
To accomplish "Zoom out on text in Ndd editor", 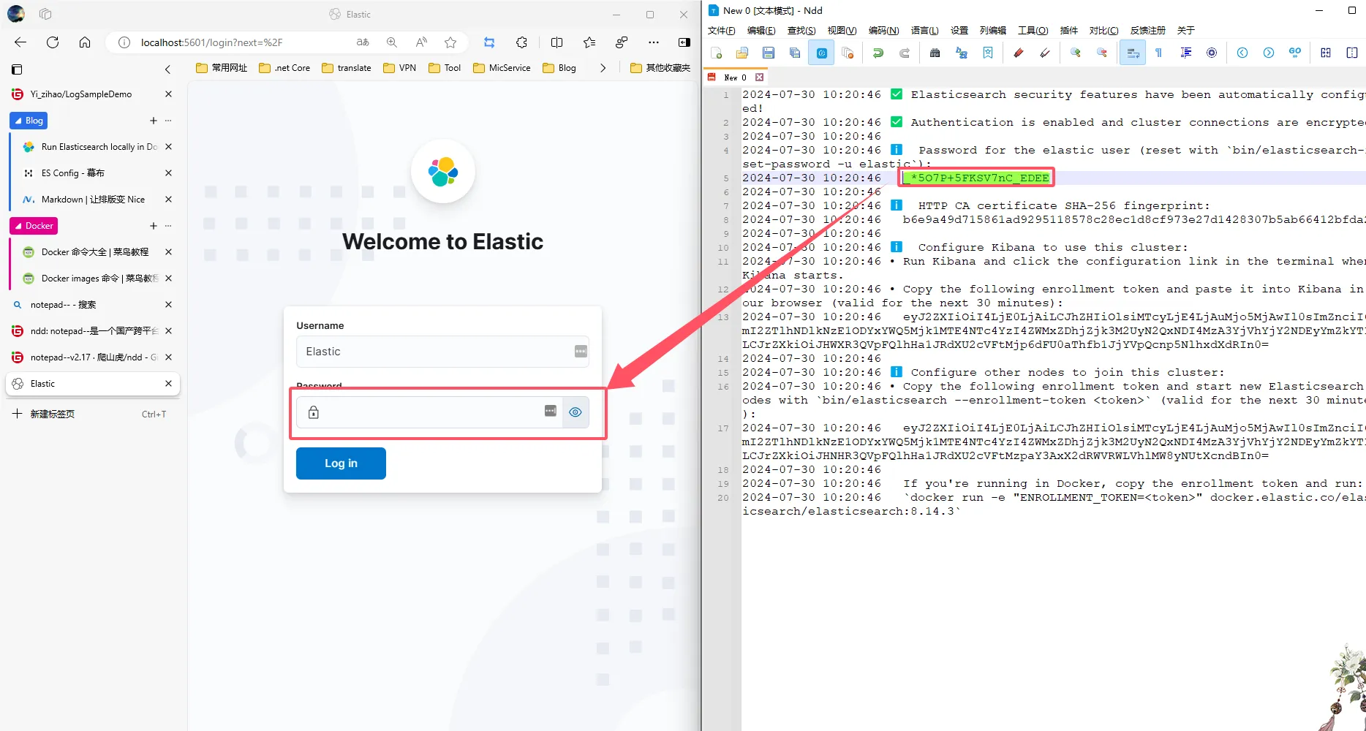I will [1102, 53].
